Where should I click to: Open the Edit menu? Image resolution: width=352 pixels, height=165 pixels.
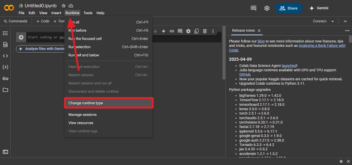pos(32,13)
